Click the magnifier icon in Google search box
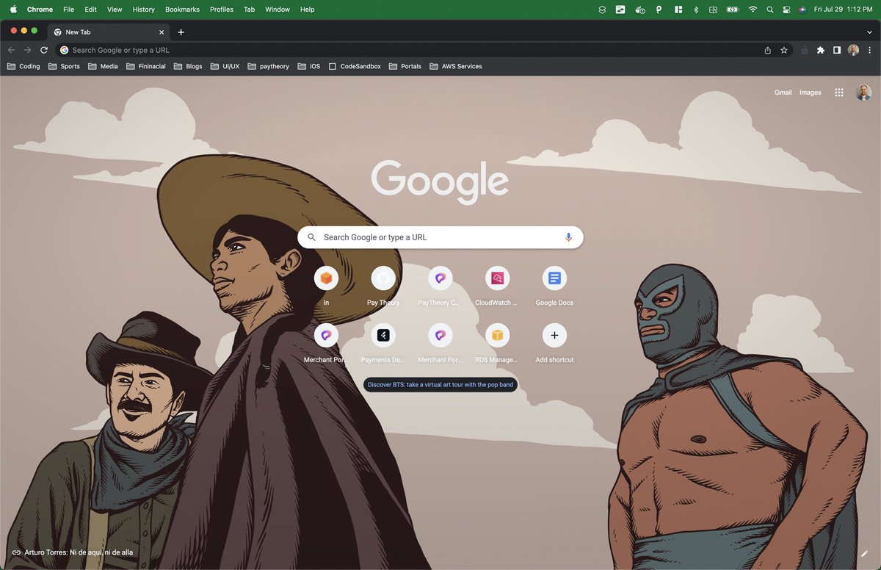 point(312,237)
